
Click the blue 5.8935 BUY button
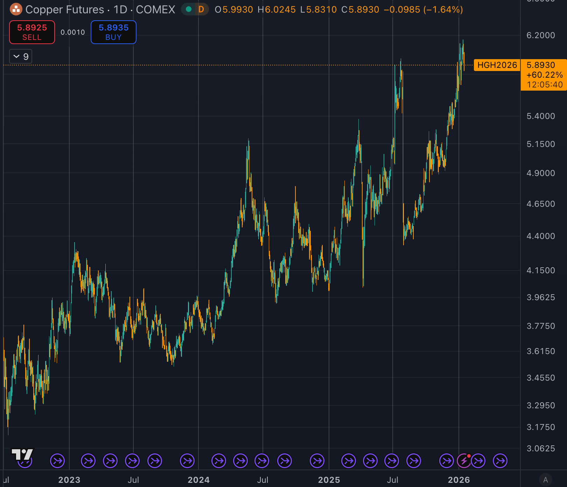[113, 32]
